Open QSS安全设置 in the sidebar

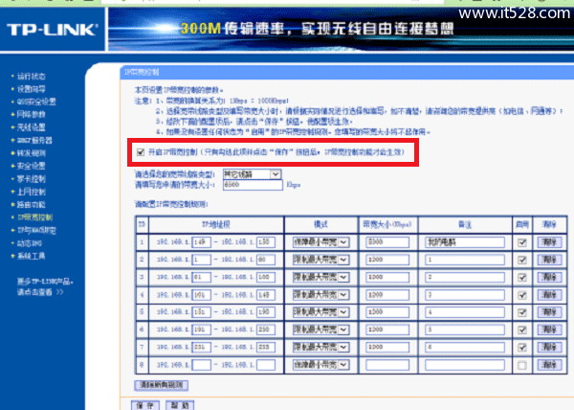point(36,102)
